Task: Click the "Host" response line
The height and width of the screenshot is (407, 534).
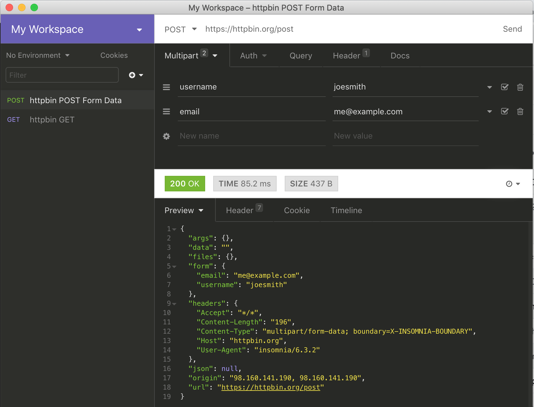Action: [242, 341]
